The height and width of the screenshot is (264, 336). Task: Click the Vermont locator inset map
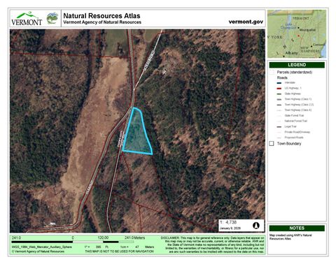(x=297, y=34)
